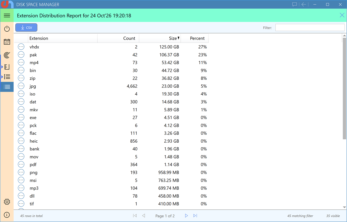Open options for the iso row
Viewport: 347px width, 222px height.
pyautogui.click(x=21, y=94)
